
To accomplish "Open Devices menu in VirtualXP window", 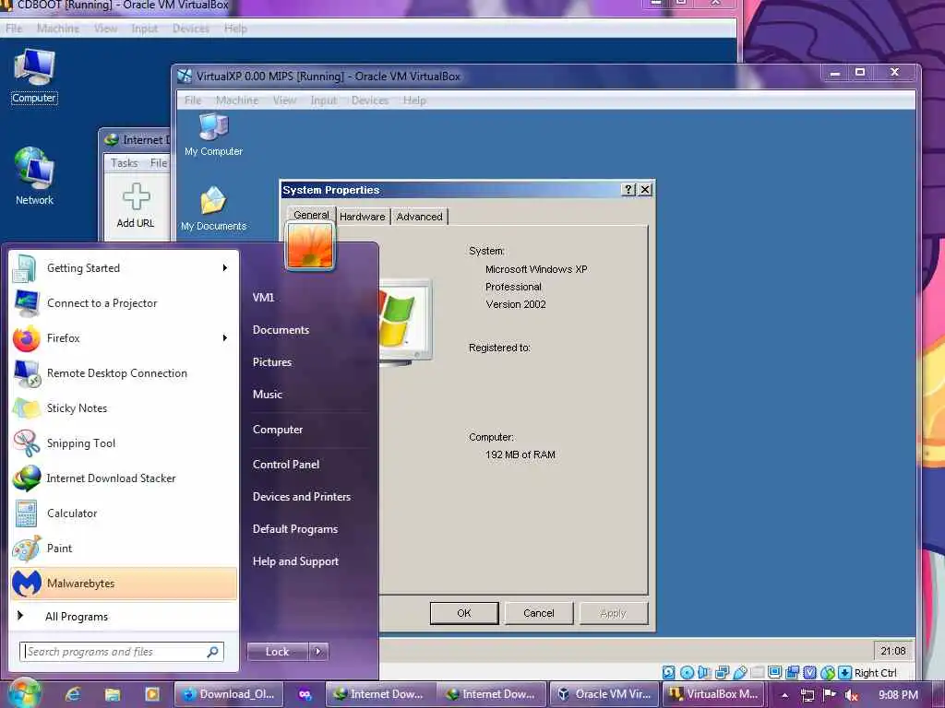I will click(x=370, y=100).
